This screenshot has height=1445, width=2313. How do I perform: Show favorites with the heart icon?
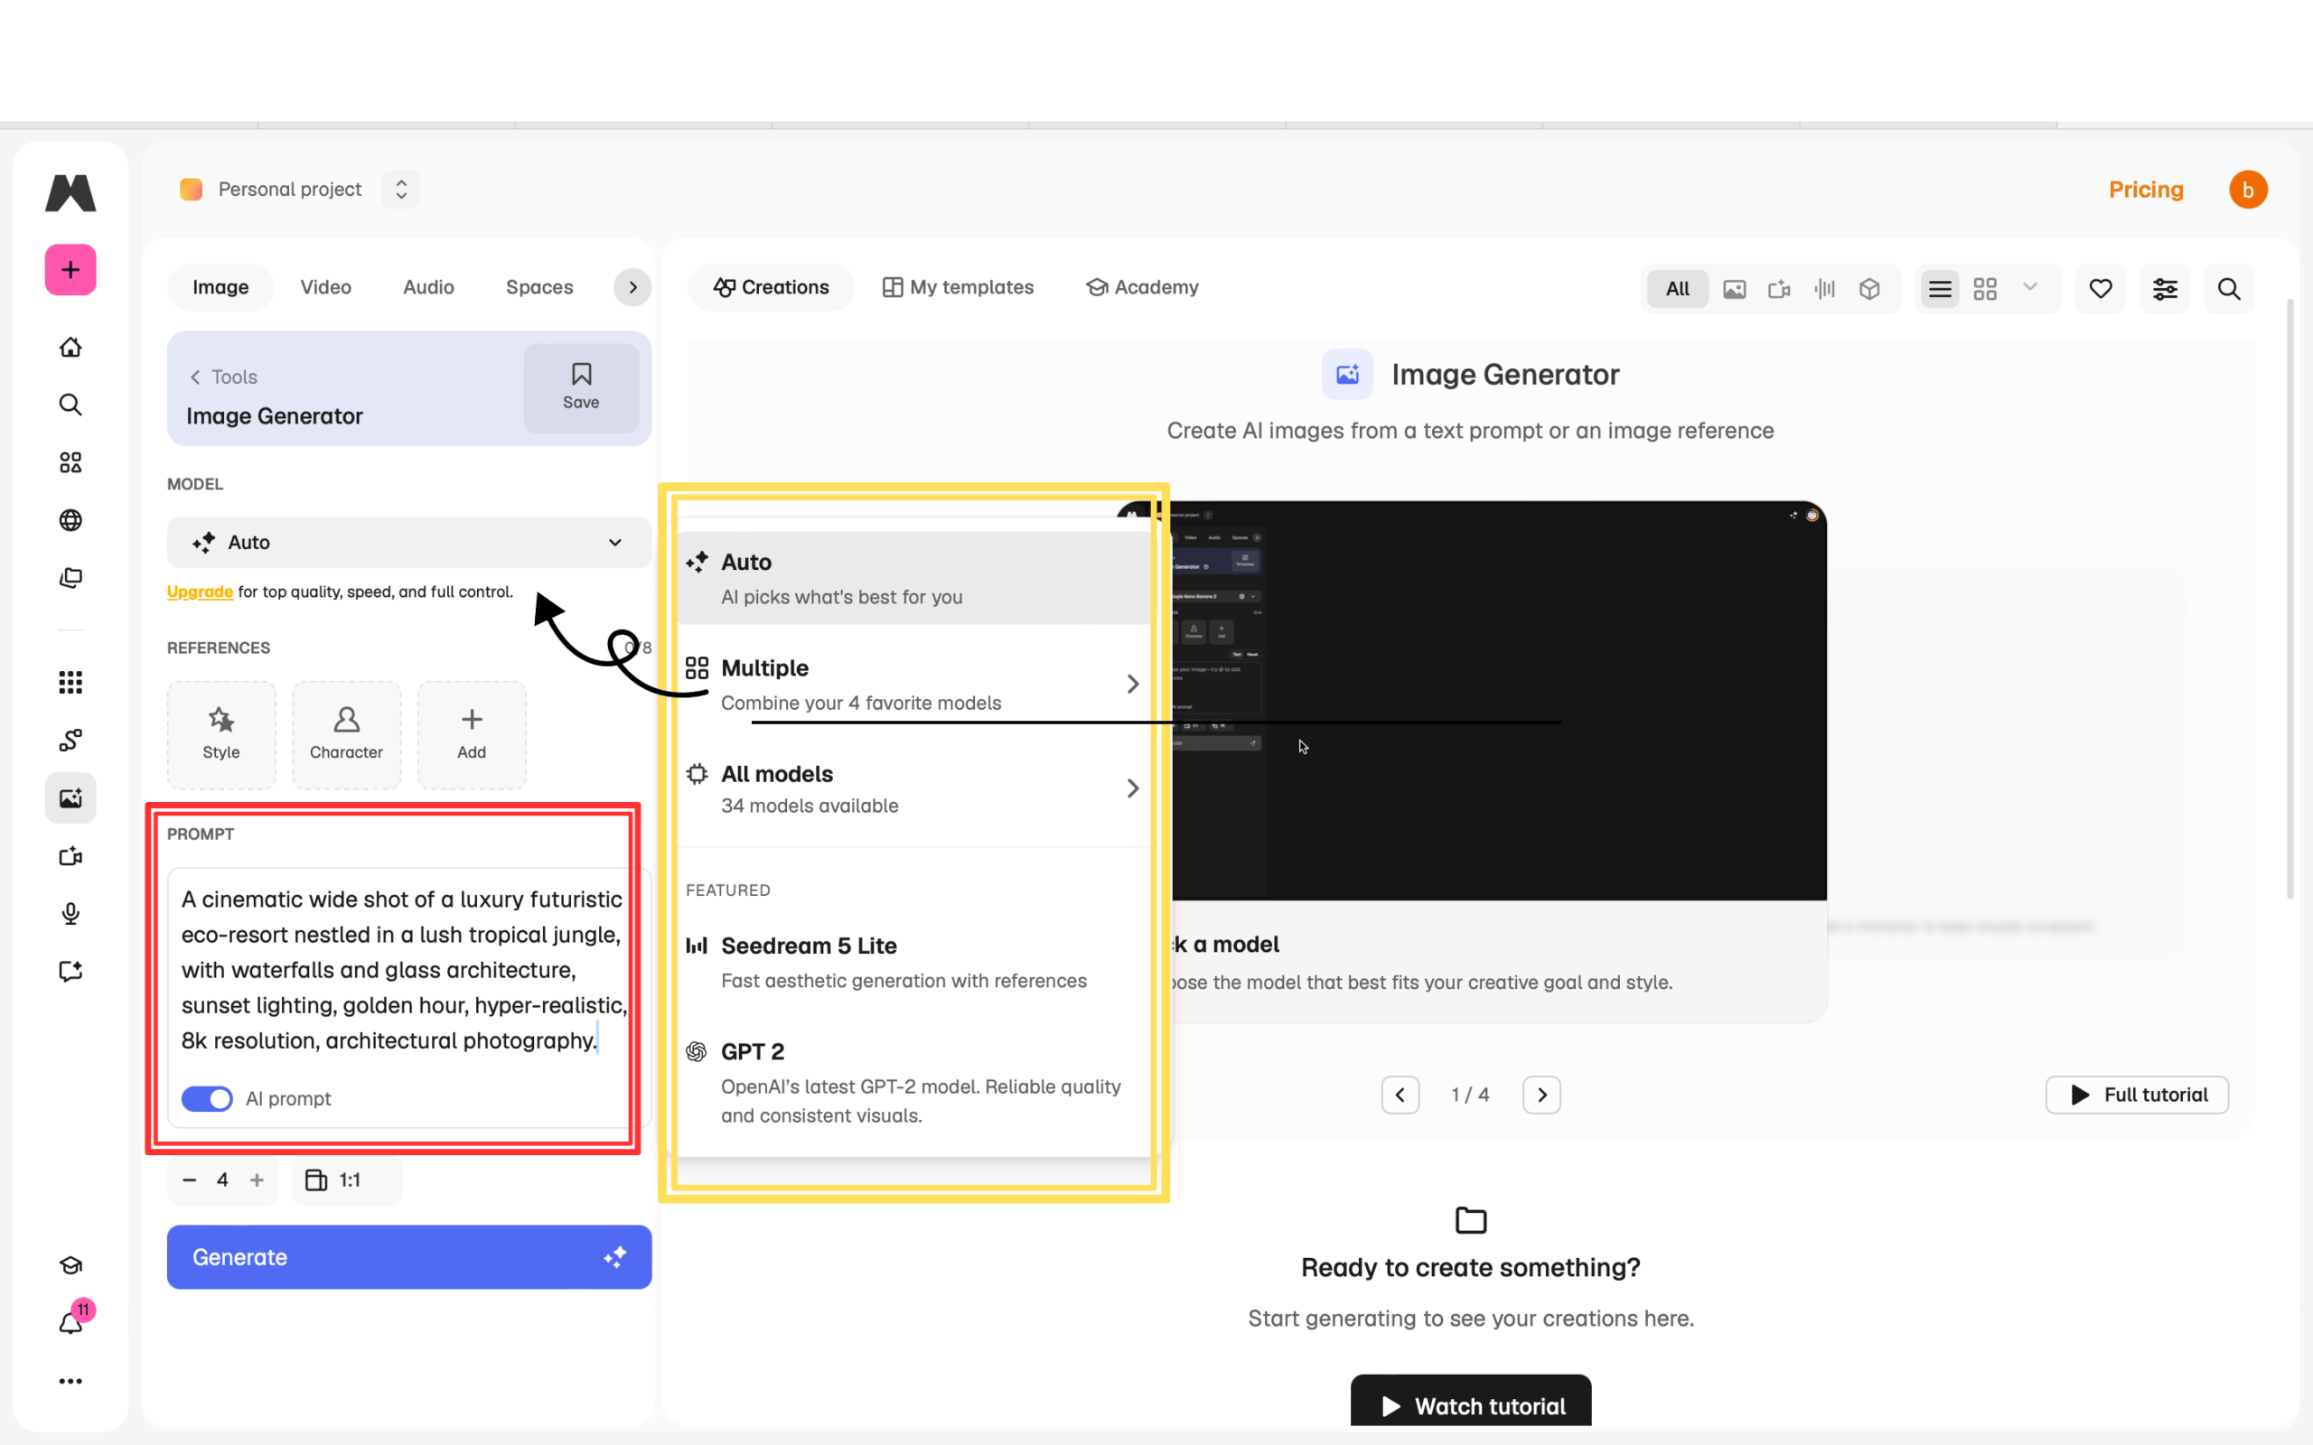pyautogui.click(x=2100, y=289)
